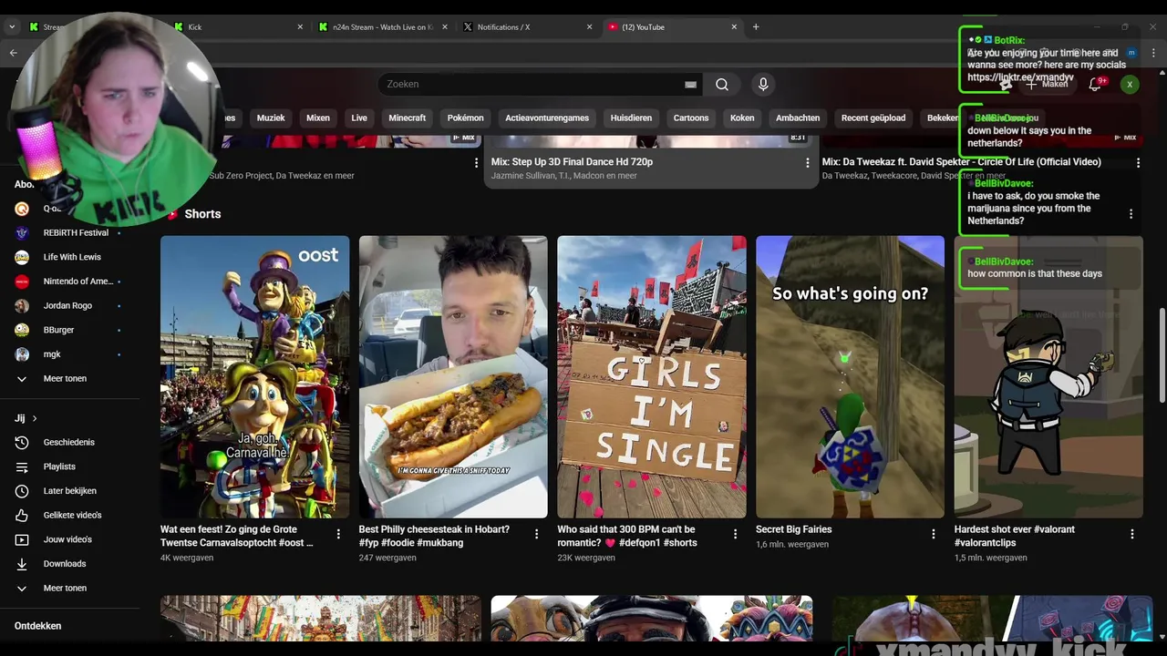Open Gelikete video's in sidebar

70,515
